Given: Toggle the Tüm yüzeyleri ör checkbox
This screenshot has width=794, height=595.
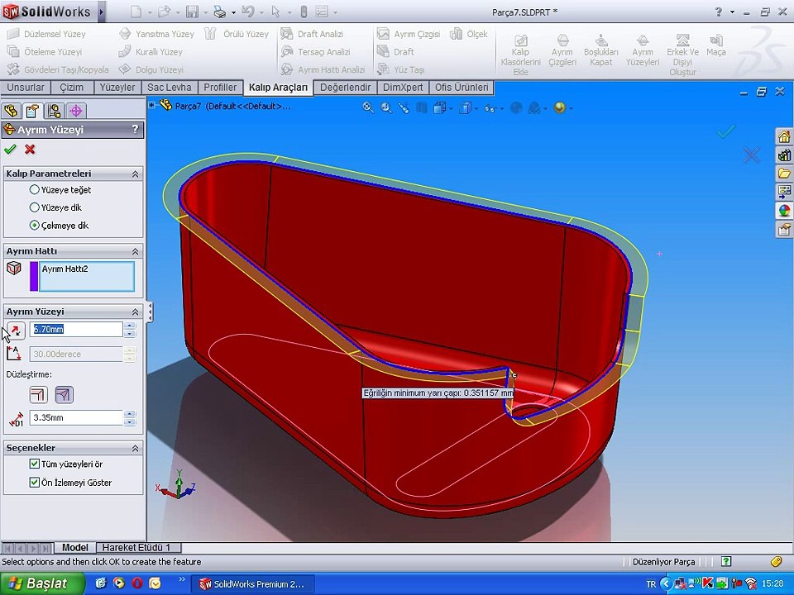Looking at the screenshot, I should click(35, 464).
